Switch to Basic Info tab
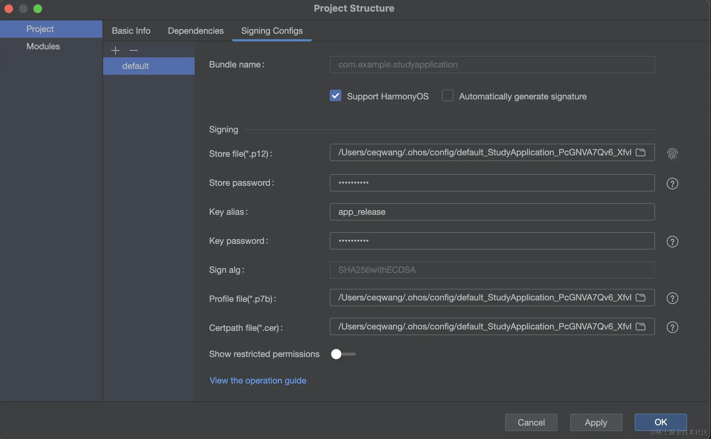This screenshot has height=439, width=711. point(131,31)
